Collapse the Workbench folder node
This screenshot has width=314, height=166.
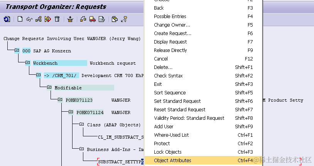28,63
